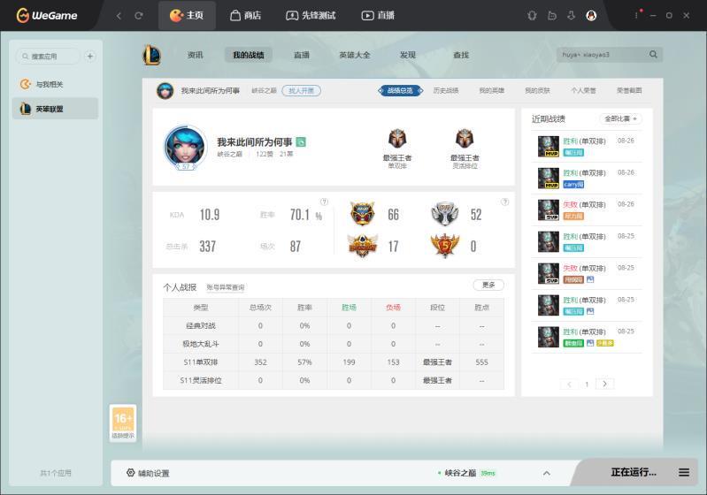Click the pentakill badge icon with count 0

pos(444,246)
